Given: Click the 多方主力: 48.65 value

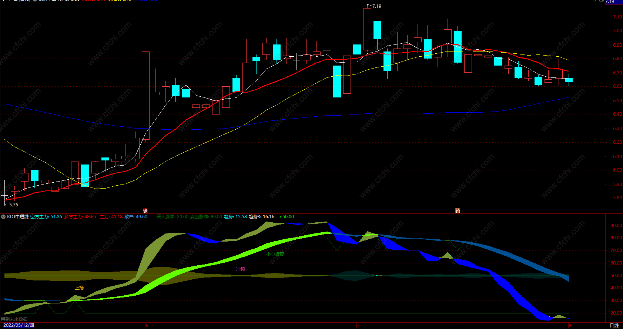Looking at the screenshot, I should click(80, 217).
